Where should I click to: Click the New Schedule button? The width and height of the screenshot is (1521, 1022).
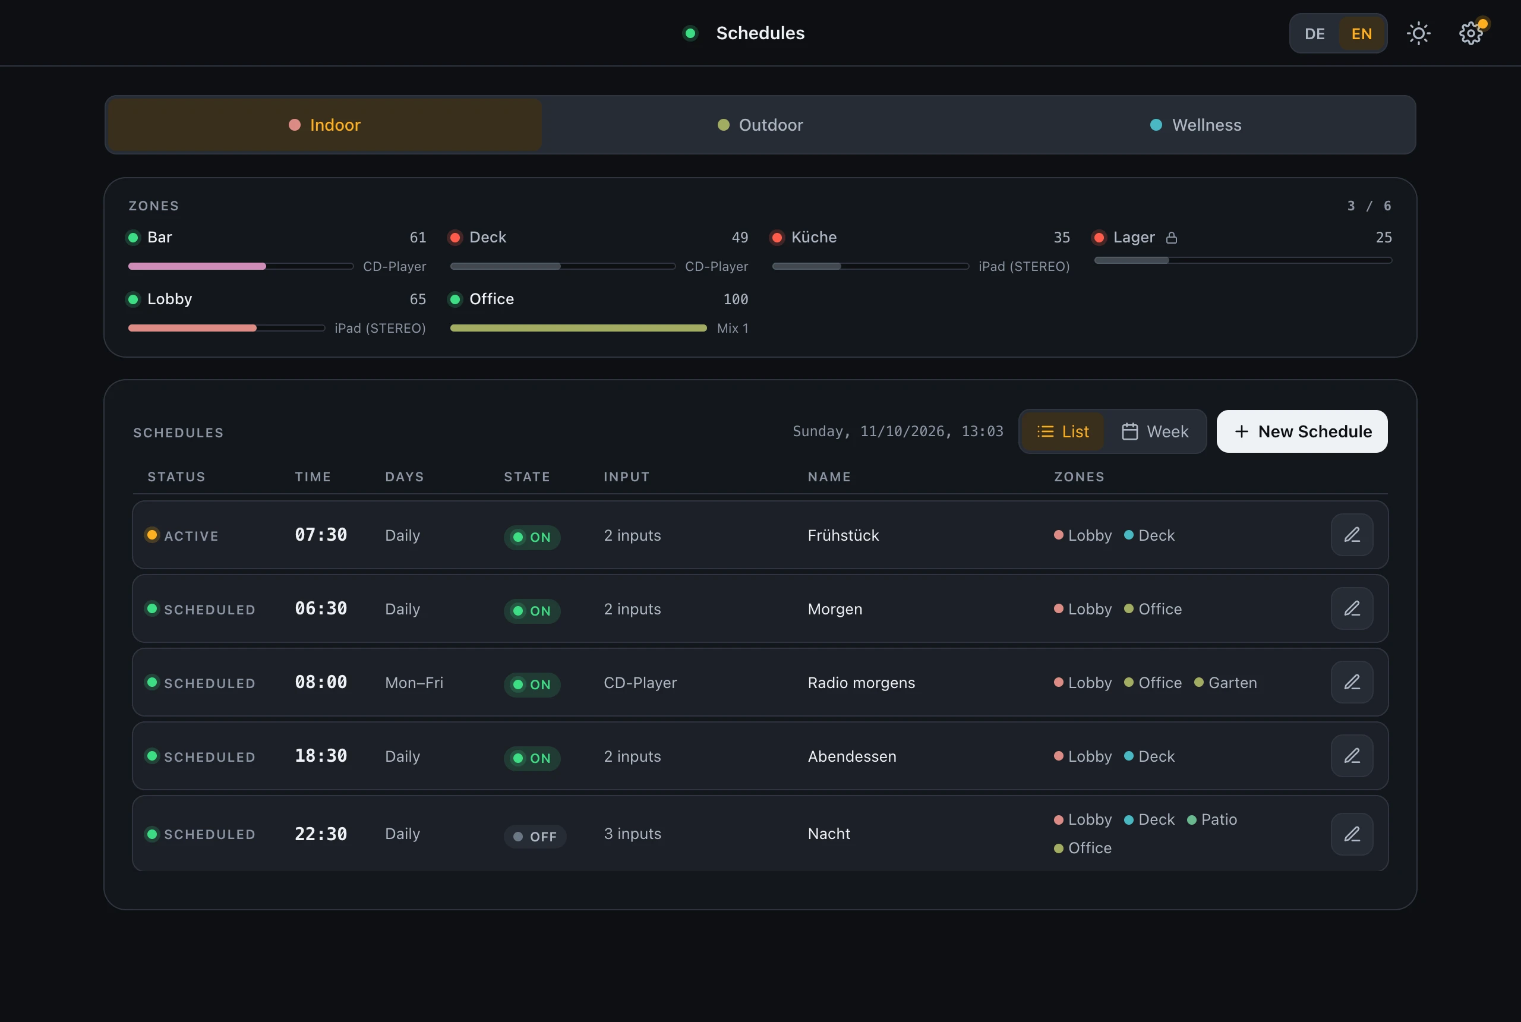(x=1301, y=431)
